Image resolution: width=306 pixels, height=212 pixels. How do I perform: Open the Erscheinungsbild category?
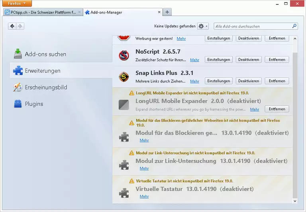point(46,87)
